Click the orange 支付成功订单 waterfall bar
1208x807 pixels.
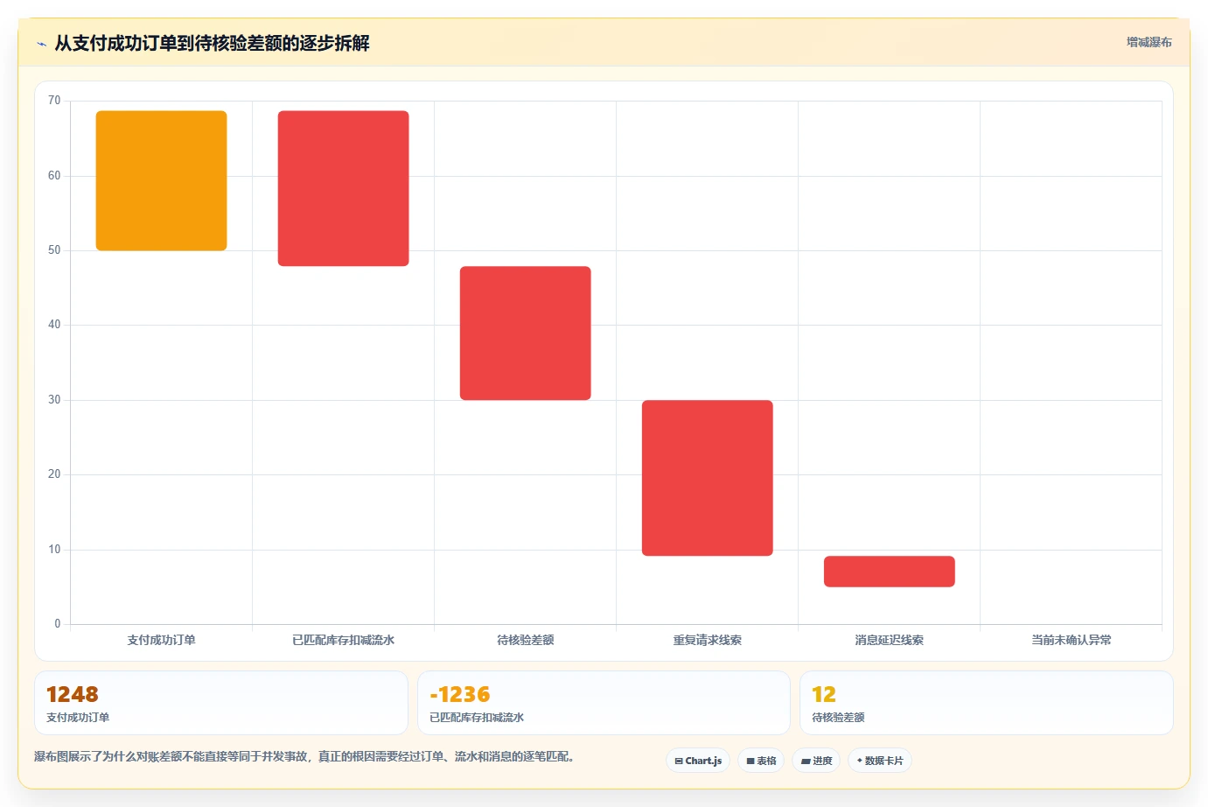(x=162, y=180)
